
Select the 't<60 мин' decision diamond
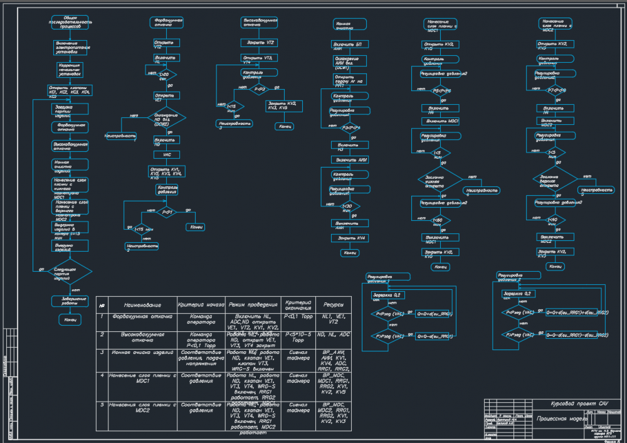(x=440, y=220)
